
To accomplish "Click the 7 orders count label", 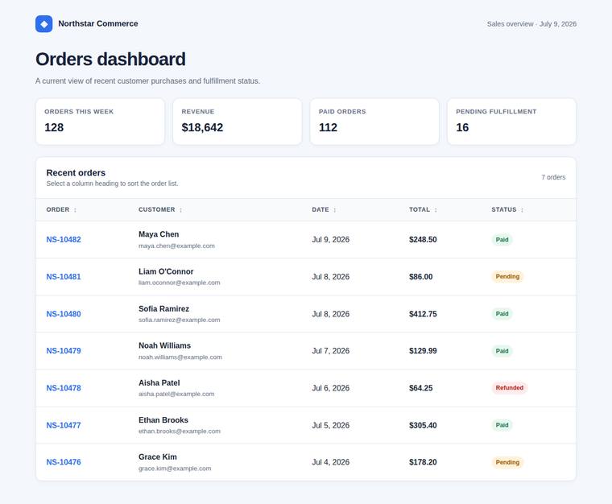I will pos(553,177).
